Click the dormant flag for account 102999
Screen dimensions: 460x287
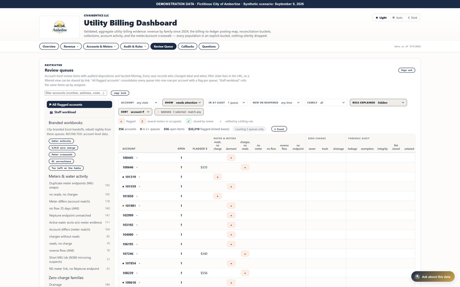(x=231, y=215)
